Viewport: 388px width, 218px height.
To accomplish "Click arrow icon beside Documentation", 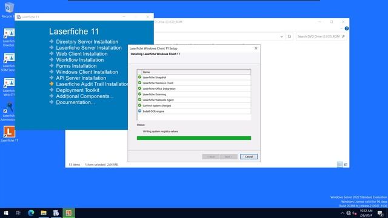I will (52, 102).
